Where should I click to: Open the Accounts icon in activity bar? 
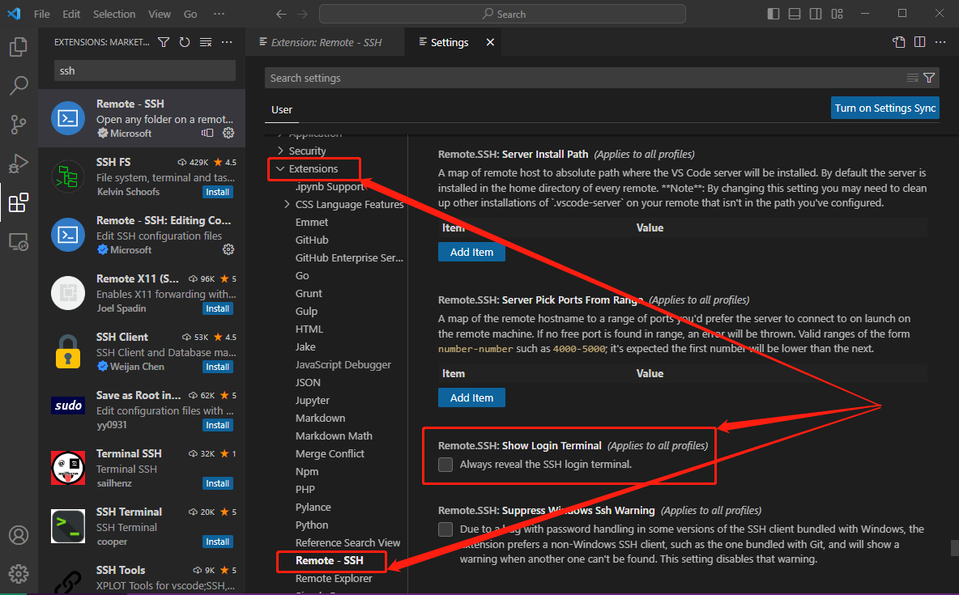pos(19,536)
